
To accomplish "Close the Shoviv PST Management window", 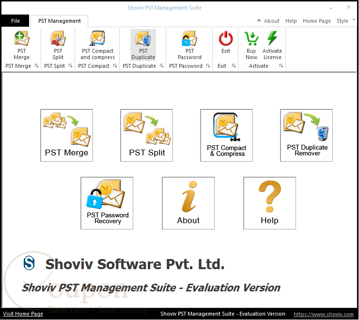I will pos(348,7).
